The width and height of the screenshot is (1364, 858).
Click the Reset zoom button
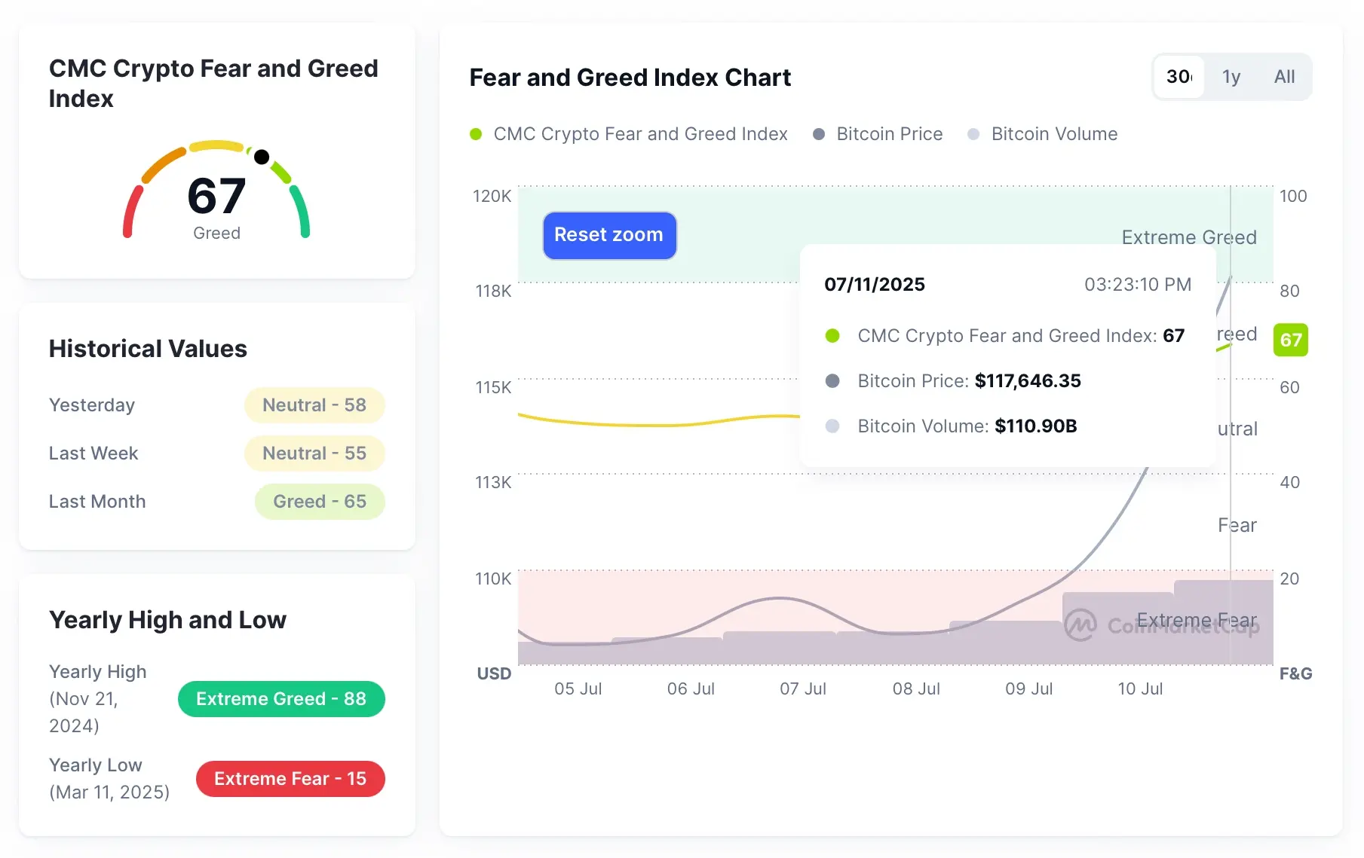point(609,235)
